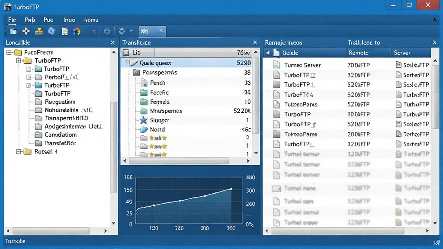The height and width of the screenshot is (249, 443).
Task: Select the Tumec Server remote file
Action: (347, 65)
